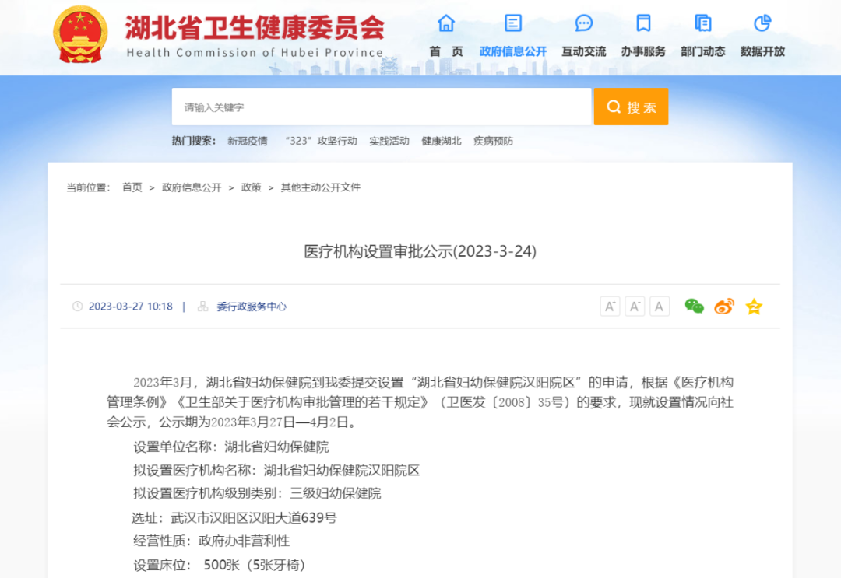This screenshot has height=578, width=841.
Task: Shrink text with the A- button
Action: pyautogui.click(x=635, y=306)
